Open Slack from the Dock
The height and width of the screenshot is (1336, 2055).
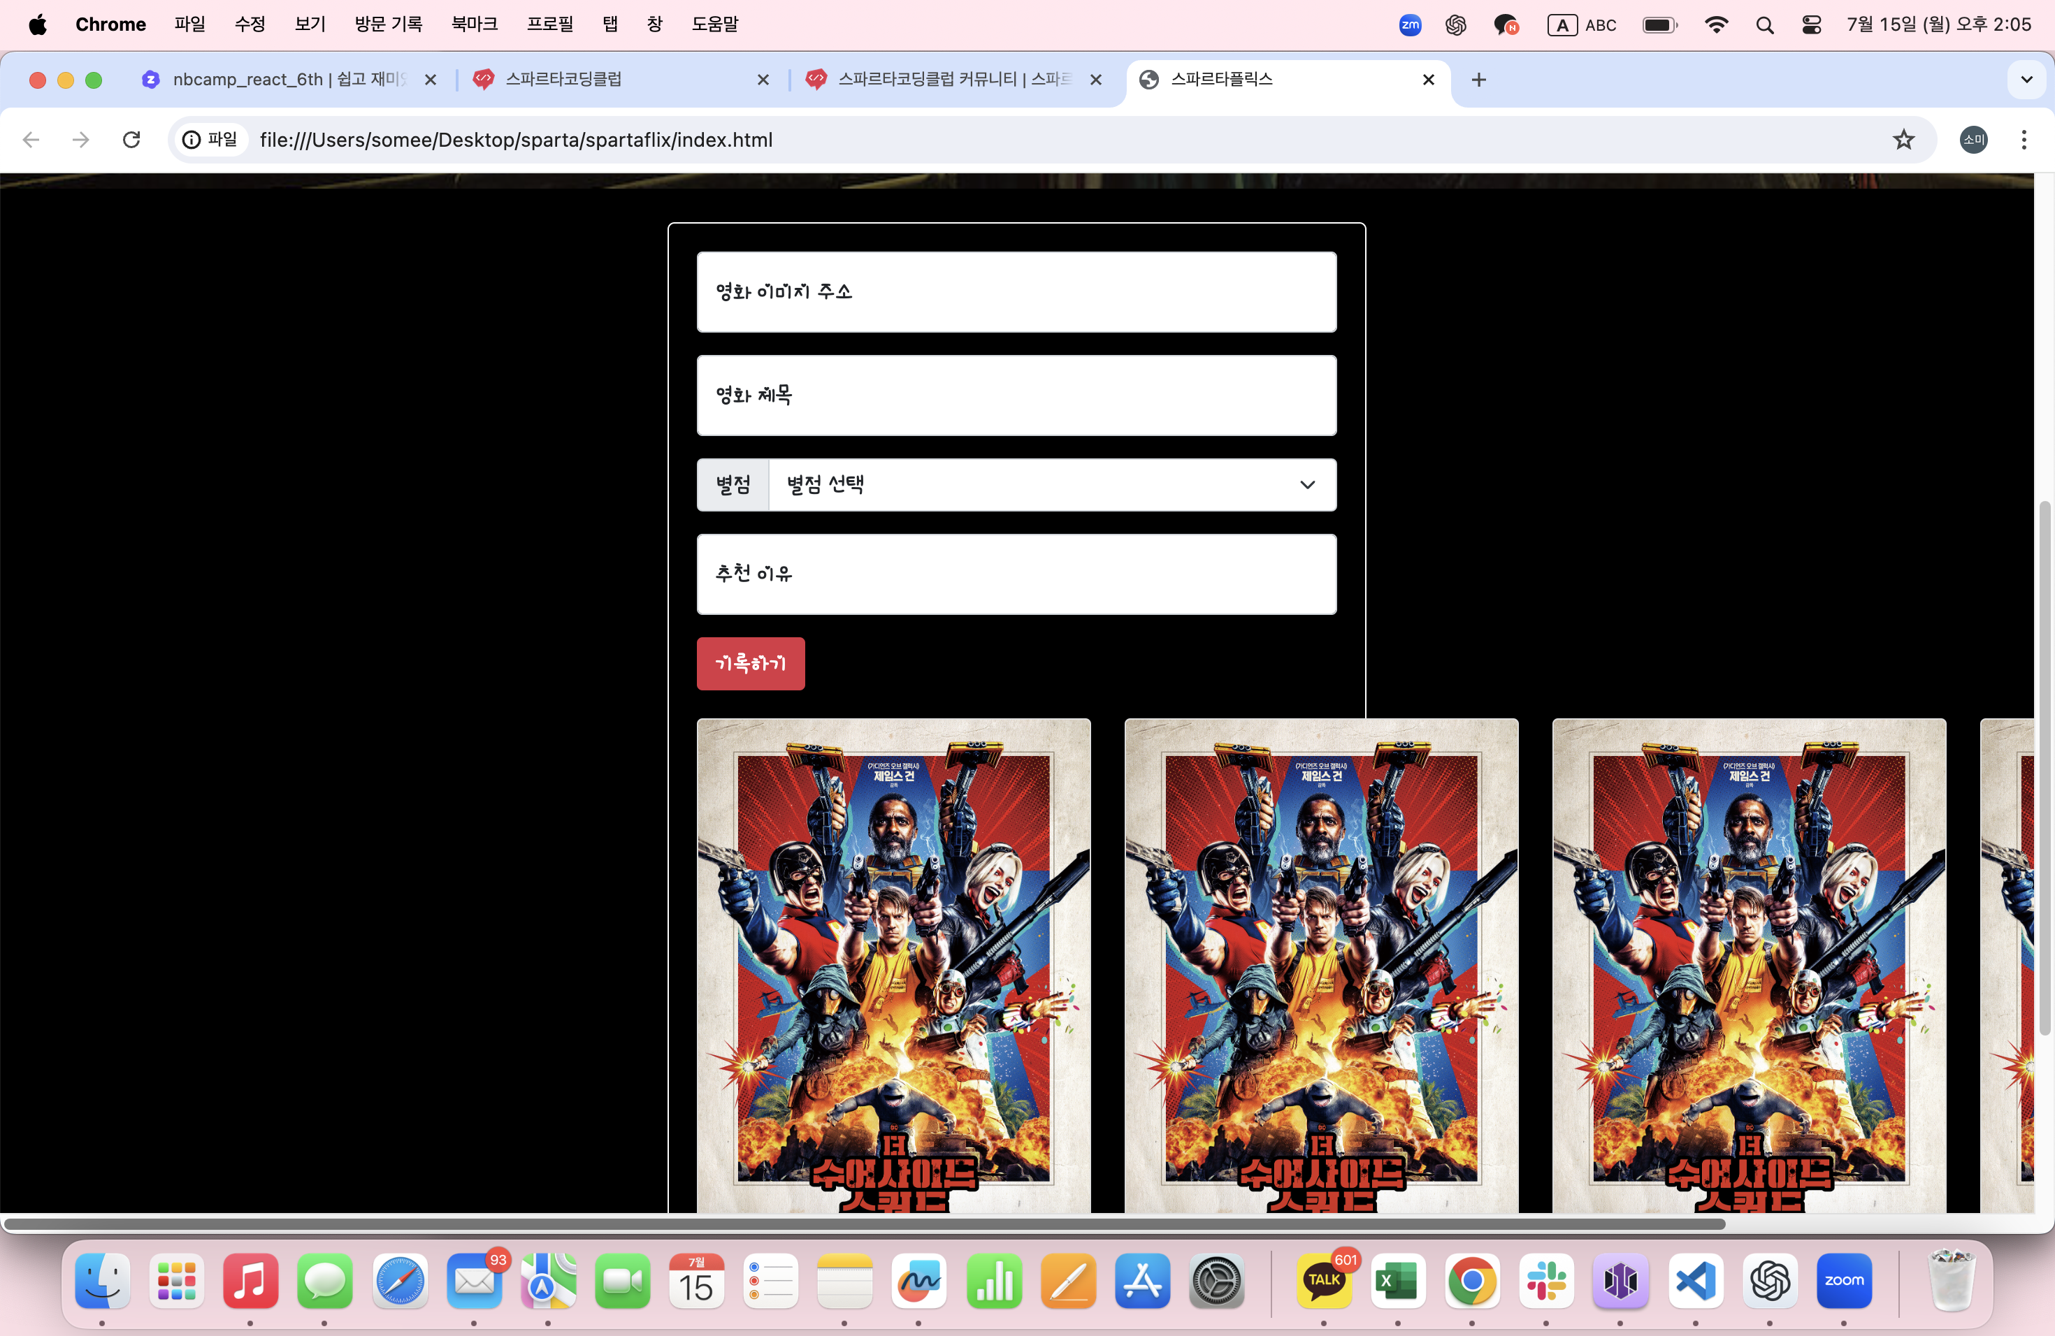click(x=1546, y=1281)
